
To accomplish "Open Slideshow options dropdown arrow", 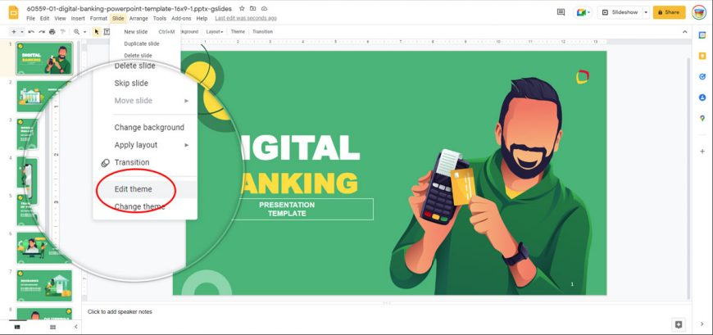I will (646, 12).
